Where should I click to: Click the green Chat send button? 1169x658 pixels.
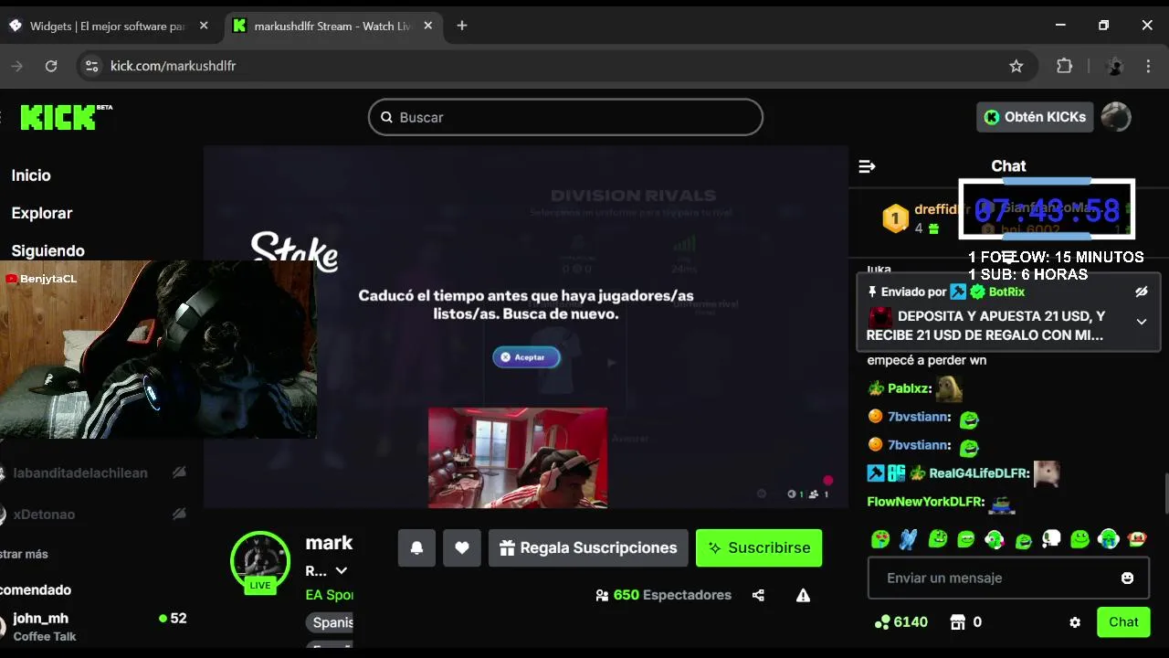pyautogui.click(x=1123, y=622)
